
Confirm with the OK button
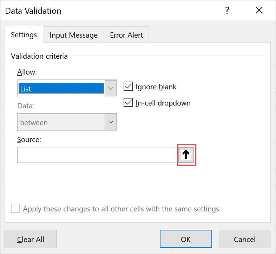[x=186, y=239]
